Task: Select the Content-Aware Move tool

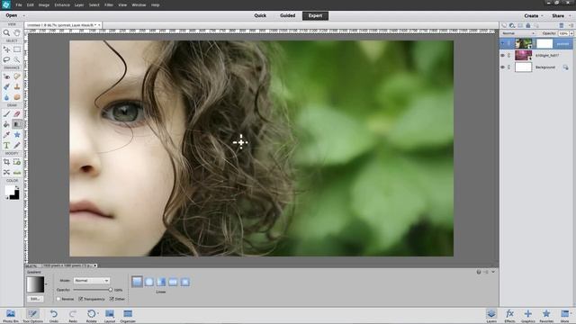Action: 6,172
